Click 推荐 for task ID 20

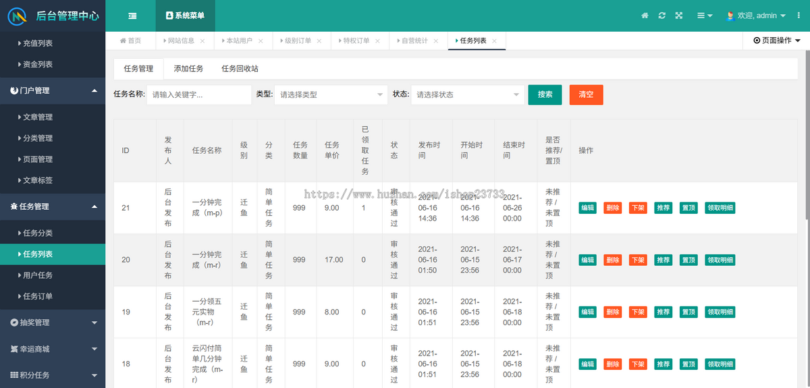663,260
